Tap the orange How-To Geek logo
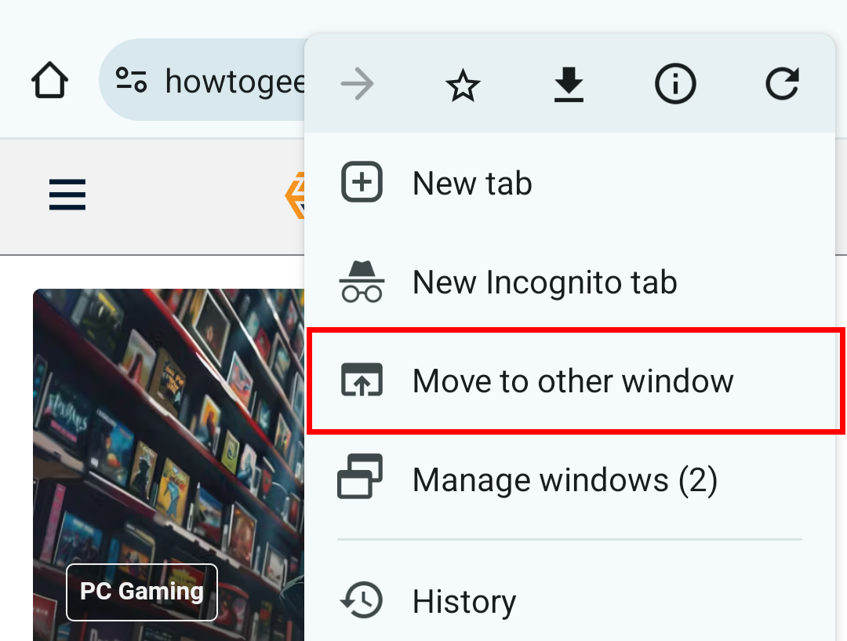This screenshot has height=641, width=847. pyautogui.click(x=295, y=195)
